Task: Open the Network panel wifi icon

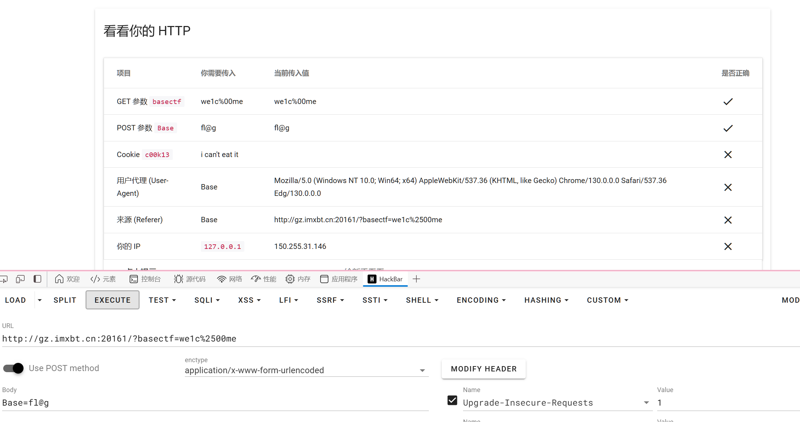Action: point(222,279)
